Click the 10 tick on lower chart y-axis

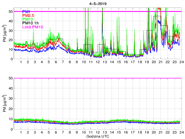[x=11, y=119]
